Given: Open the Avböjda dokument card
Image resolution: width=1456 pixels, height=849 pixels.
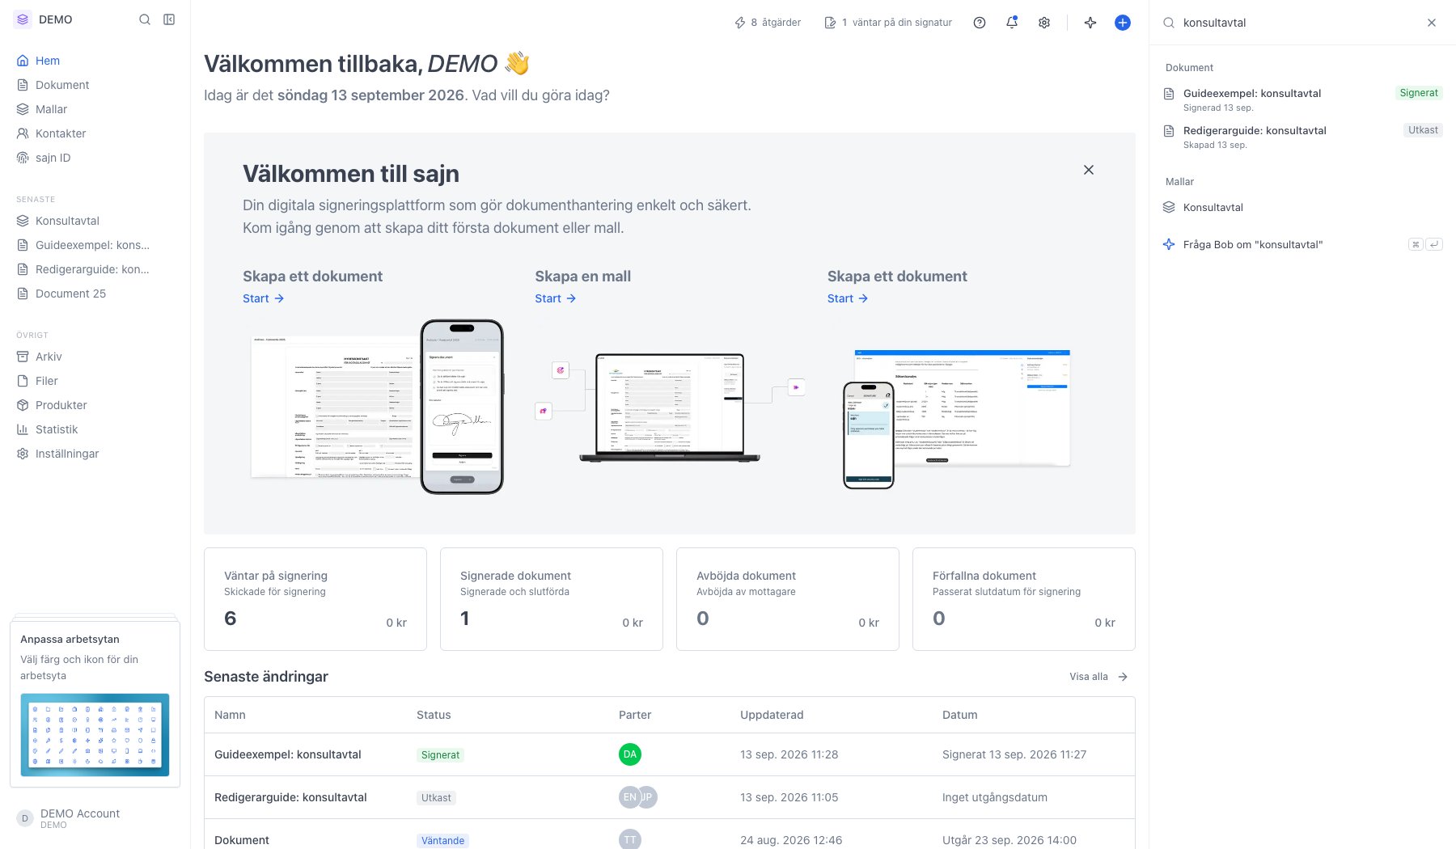Looking at the screenshot, I should coord(788,599).
